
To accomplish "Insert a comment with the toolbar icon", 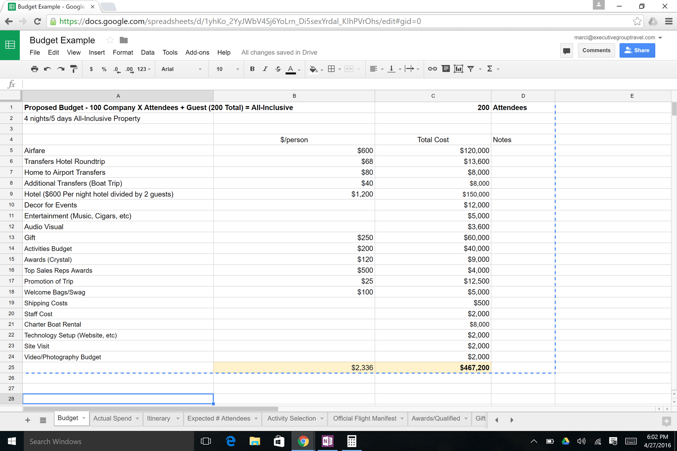I will pyautogui.click(x=446, y=69).
